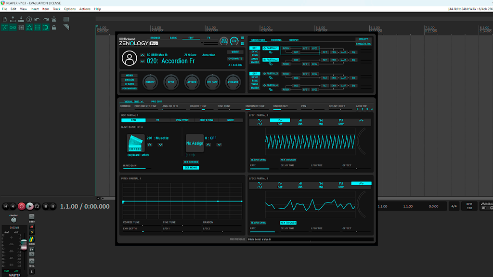The height and width of the screenshot is (277, 493).
Task: Step No Assign wave down arrow
Action: click(219, 145)
